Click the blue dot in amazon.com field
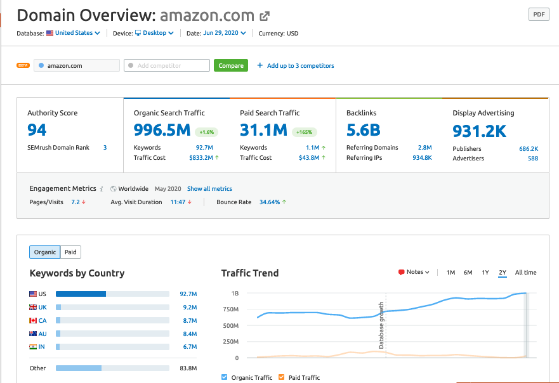The height and width of the screenshot is (383, 559). pos(41,65)
